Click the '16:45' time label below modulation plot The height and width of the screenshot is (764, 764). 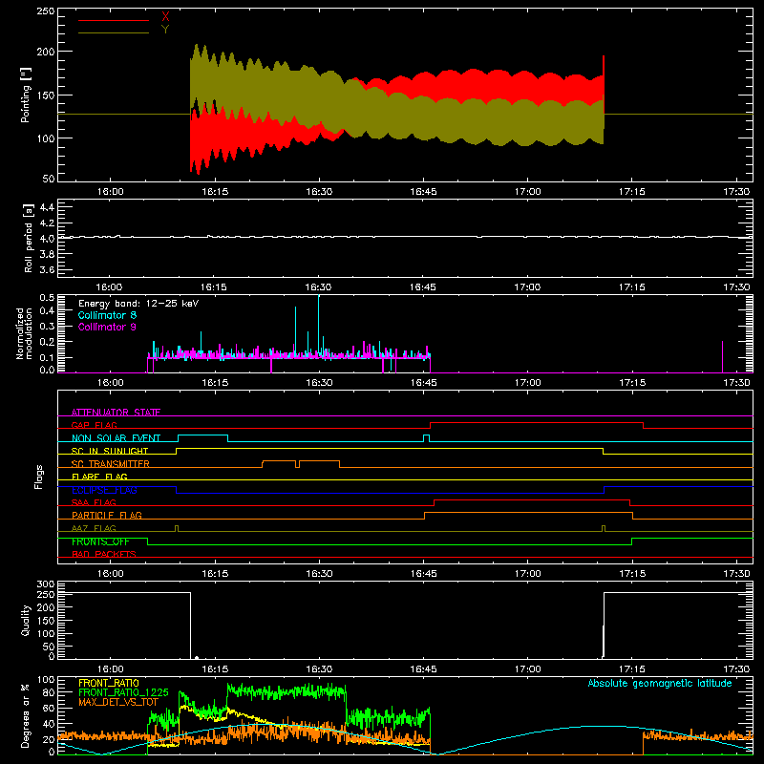point(423,383)
